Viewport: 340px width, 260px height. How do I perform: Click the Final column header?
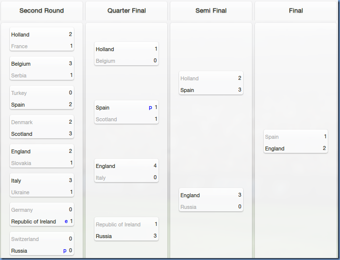click(x=296, y=11)
